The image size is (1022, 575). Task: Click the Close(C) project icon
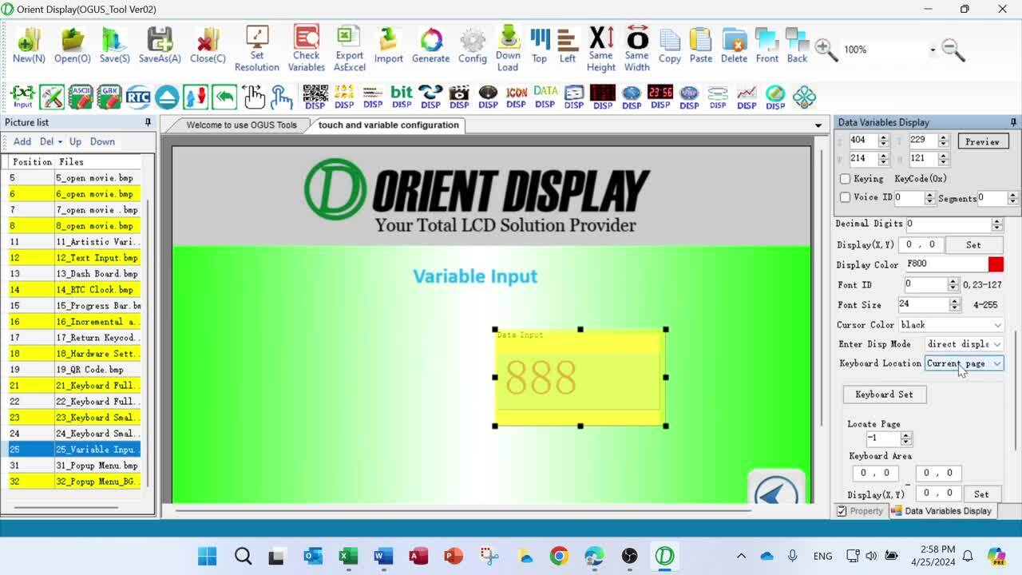coord(208,46)
